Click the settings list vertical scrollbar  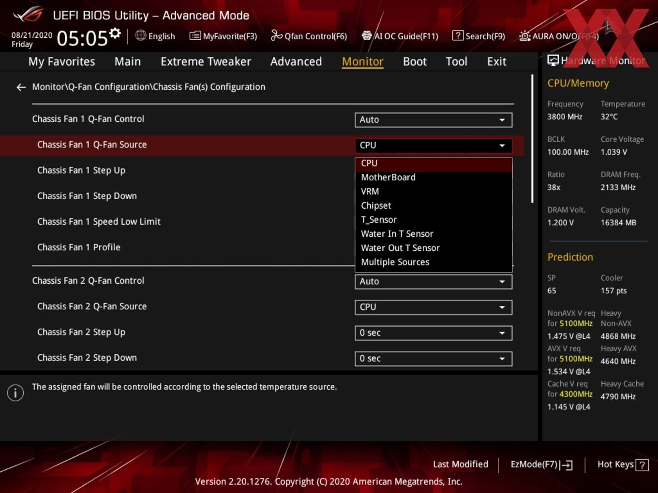pos(532,139)
